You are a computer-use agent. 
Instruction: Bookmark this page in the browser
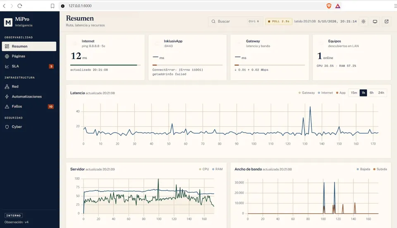(53, 6)
